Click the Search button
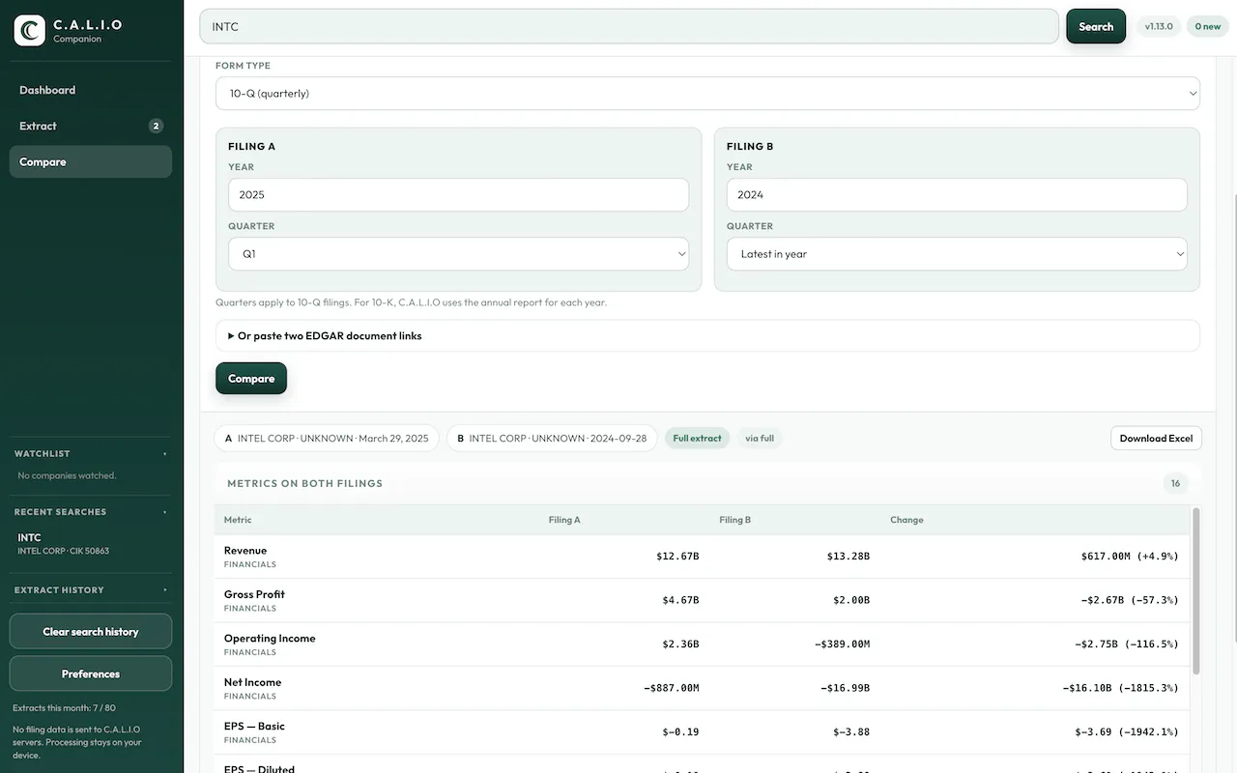 pos(1096,26)
